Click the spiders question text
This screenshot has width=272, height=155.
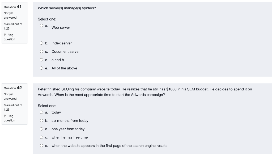pos(67,8)
